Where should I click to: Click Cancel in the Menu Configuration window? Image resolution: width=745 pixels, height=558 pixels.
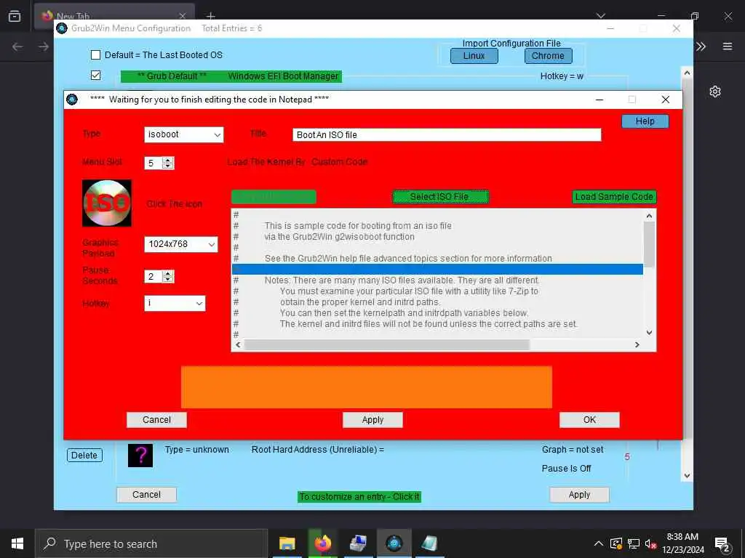146,495
